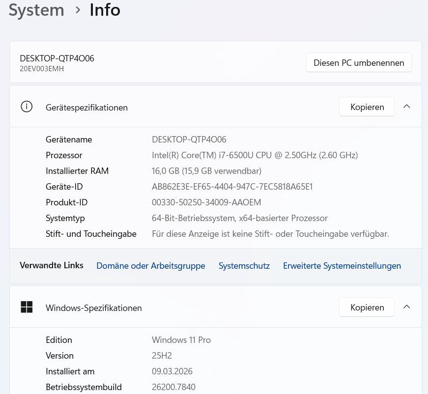Image resolution: width=428 pixels, height=394 pixels.
Task: Click the breadcrumb arrow between System and Info
Action: (77, 10)
